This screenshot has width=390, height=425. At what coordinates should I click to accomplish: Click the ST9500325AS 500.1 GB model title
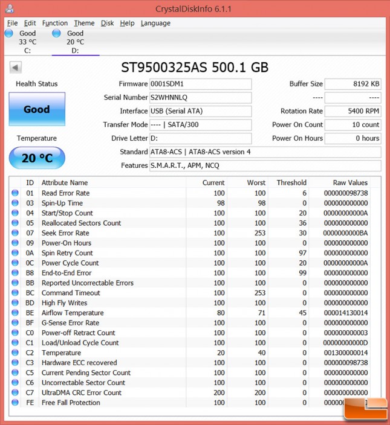pos(195,68)
